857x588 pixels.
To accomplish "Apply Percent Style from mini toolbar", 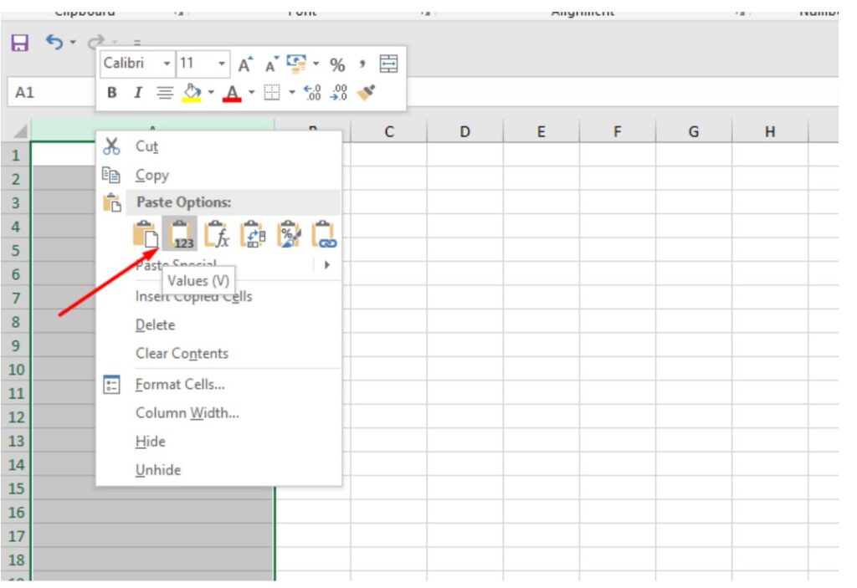I will click(x=337, y=64).
